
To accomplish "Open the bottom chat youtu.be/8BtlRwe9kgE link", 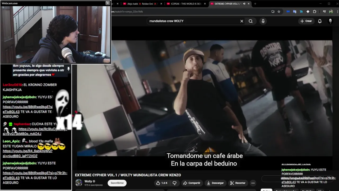I will pyautogui.click(x=35, y=175).
